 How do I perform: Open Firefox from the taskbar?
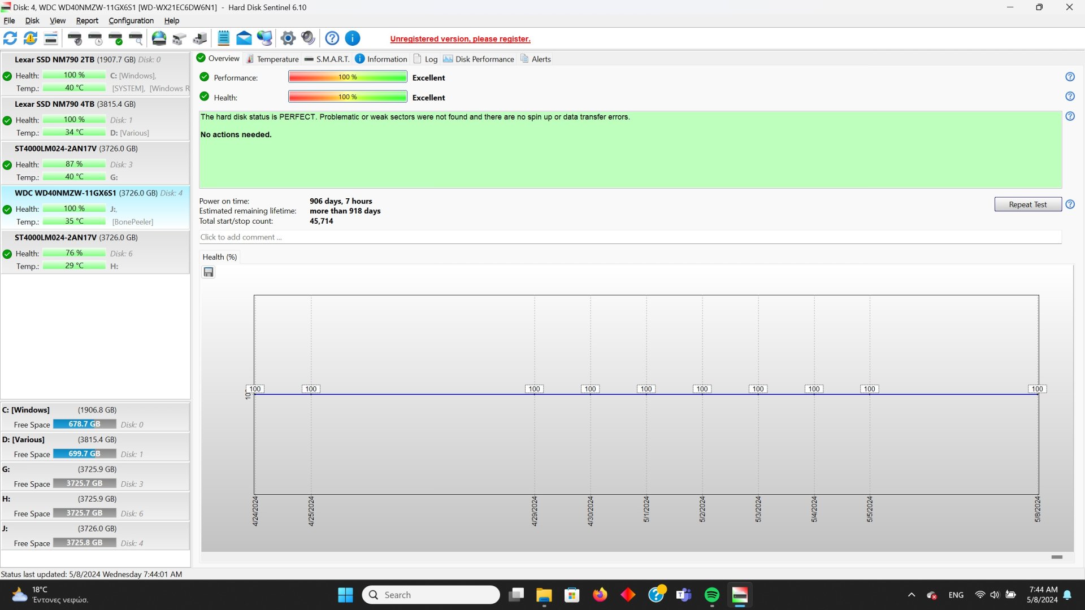[x=600, y=595]
